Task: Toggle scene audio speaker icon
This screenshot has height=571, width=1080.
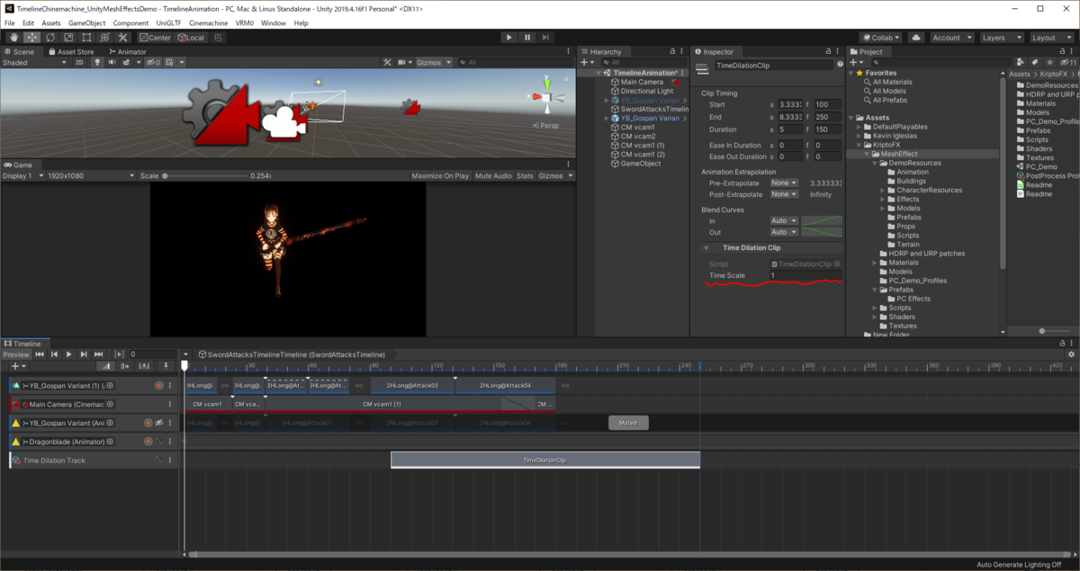Action: click(x=113, y=63)
